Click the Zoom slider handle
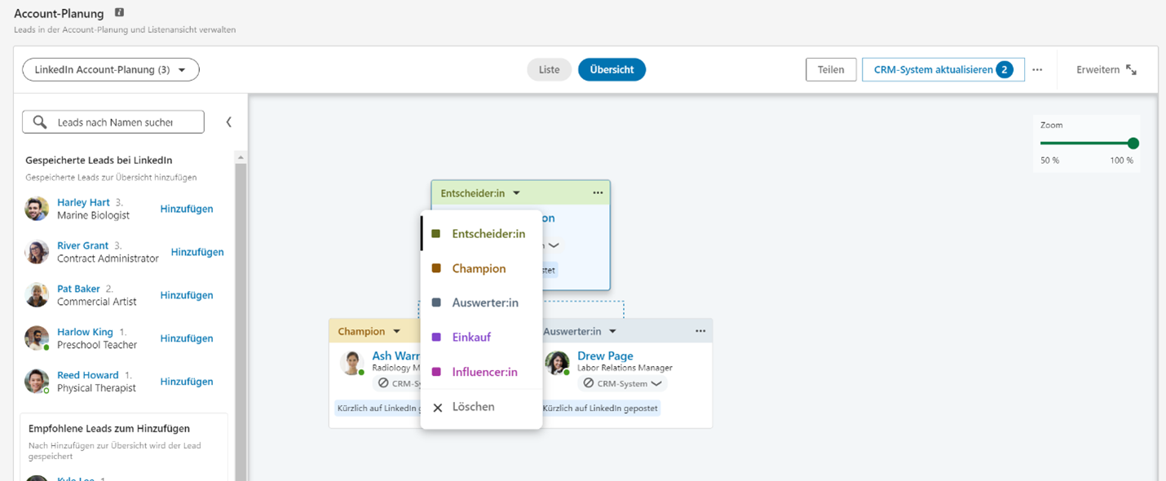Screen dimensions: 1166x481 1133,143
